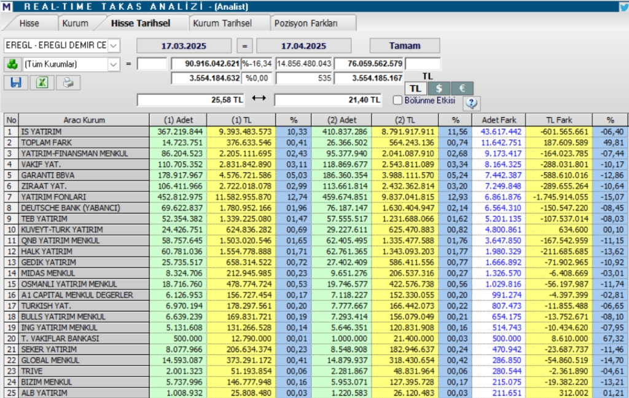
Task: Open help with the question mark icon
Action: pos(472,103)
